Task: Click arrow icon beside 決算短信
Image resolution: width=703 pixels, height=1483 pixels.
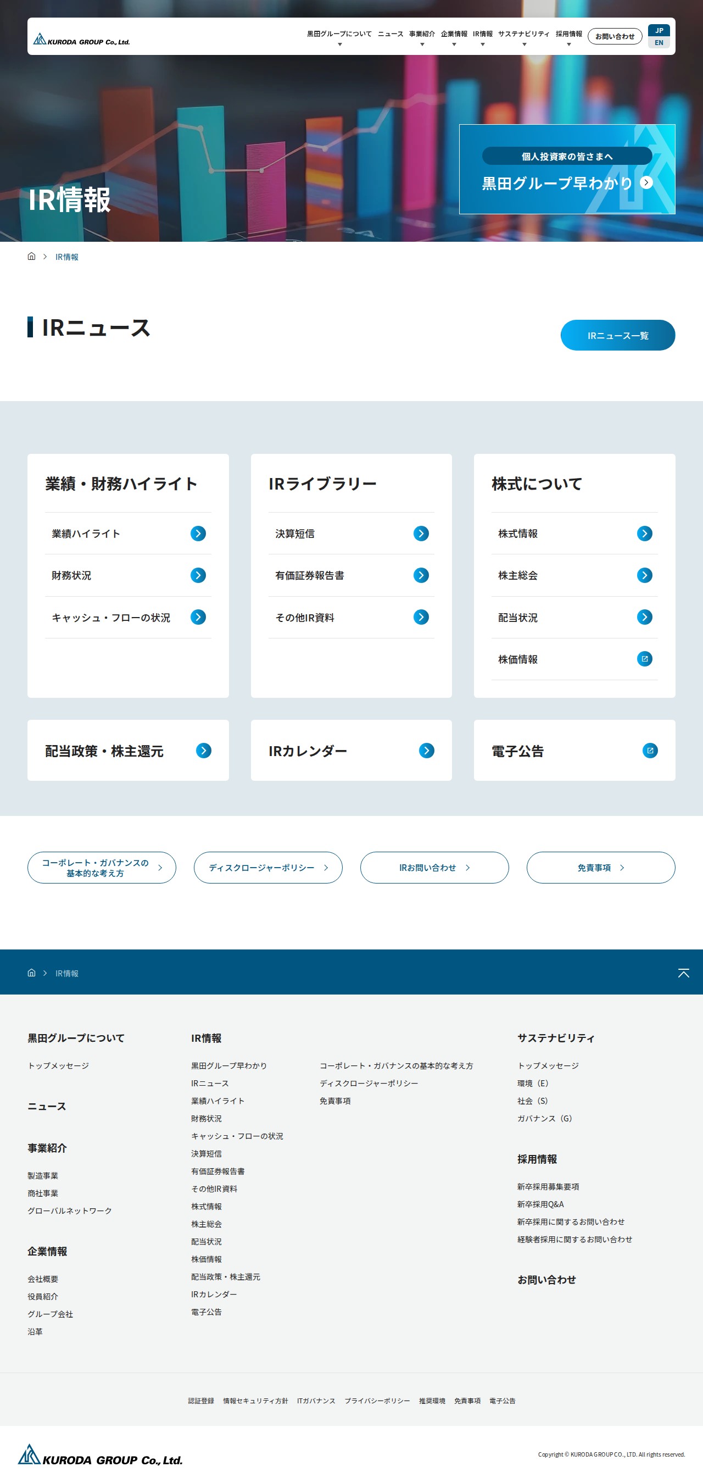Action: (x=421, y=533)
